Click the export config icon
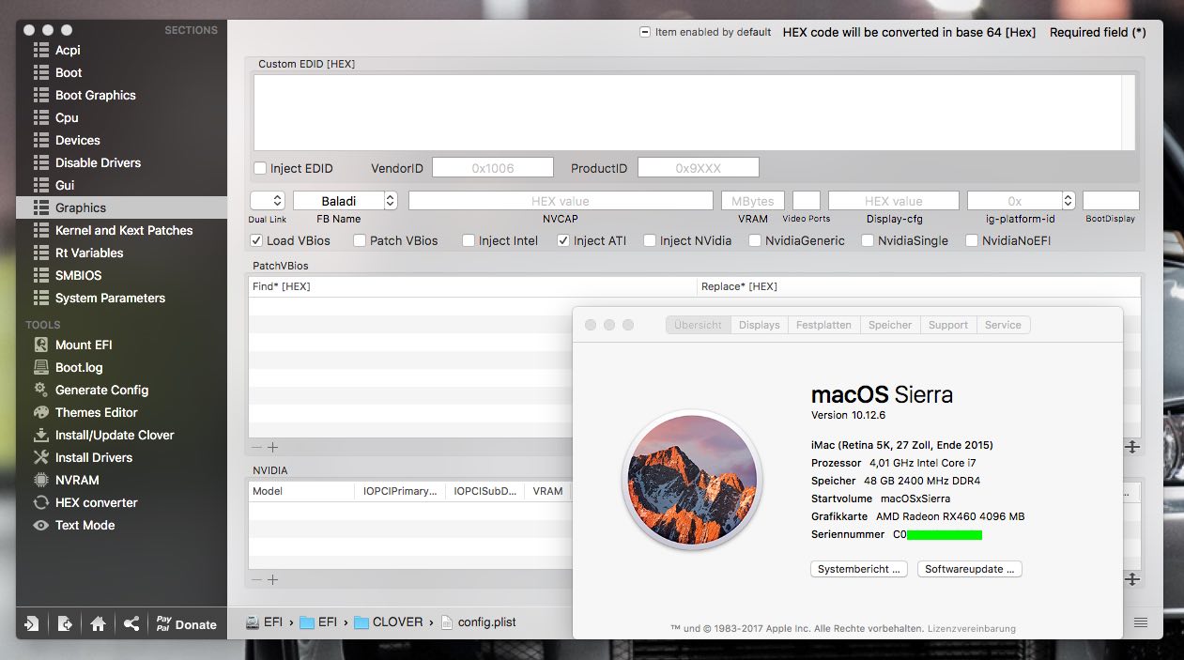 click(64, 623)
